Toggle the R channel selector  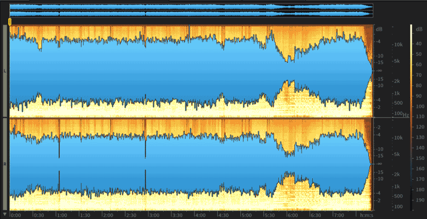tap(5, 164)
